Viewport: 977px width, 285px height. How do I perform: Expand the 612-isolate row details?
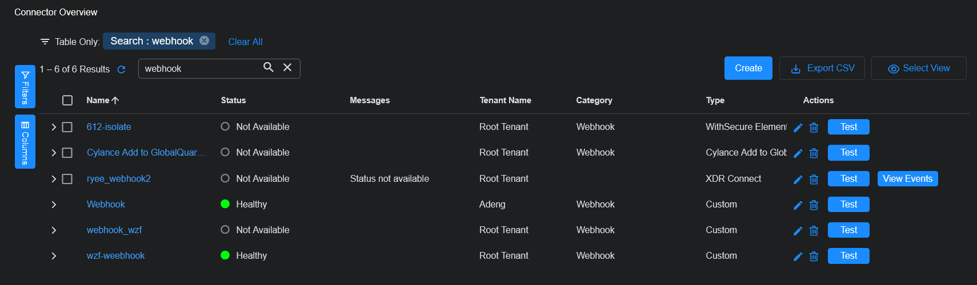[x=54, y=127]
